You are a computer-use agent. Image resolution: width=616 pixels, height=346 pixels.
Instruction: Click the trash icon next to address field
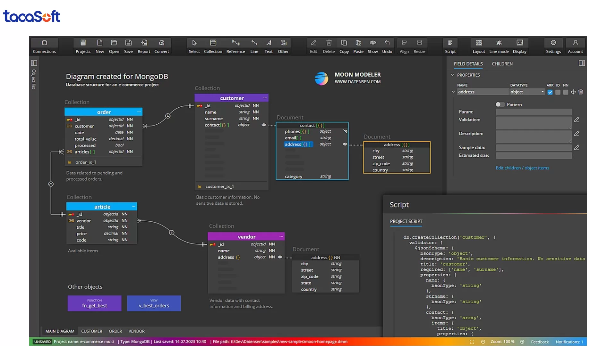point(581,92)
